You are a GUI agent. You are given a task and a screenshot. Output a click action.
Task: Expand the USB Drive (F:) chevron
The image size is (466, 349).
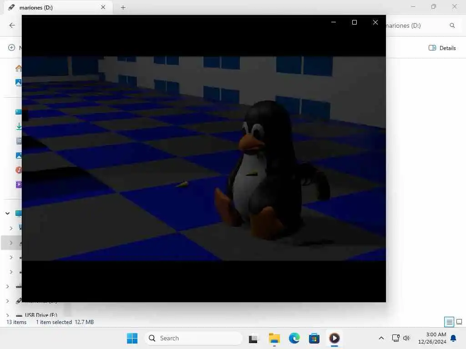tap(7, 315)
